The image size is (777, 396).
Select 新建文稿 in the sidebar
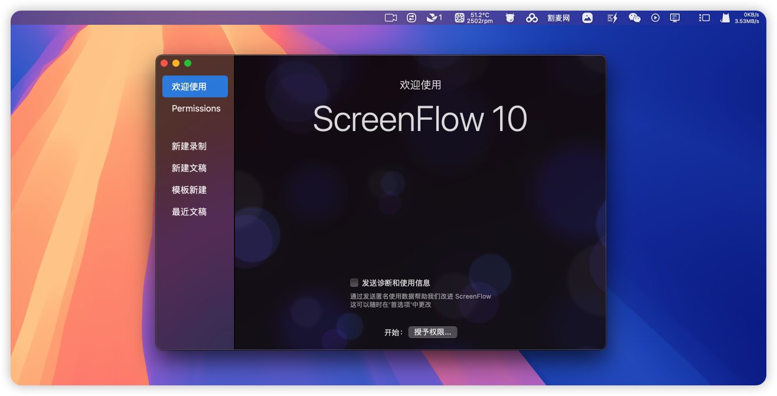click(x=189, y=168)
